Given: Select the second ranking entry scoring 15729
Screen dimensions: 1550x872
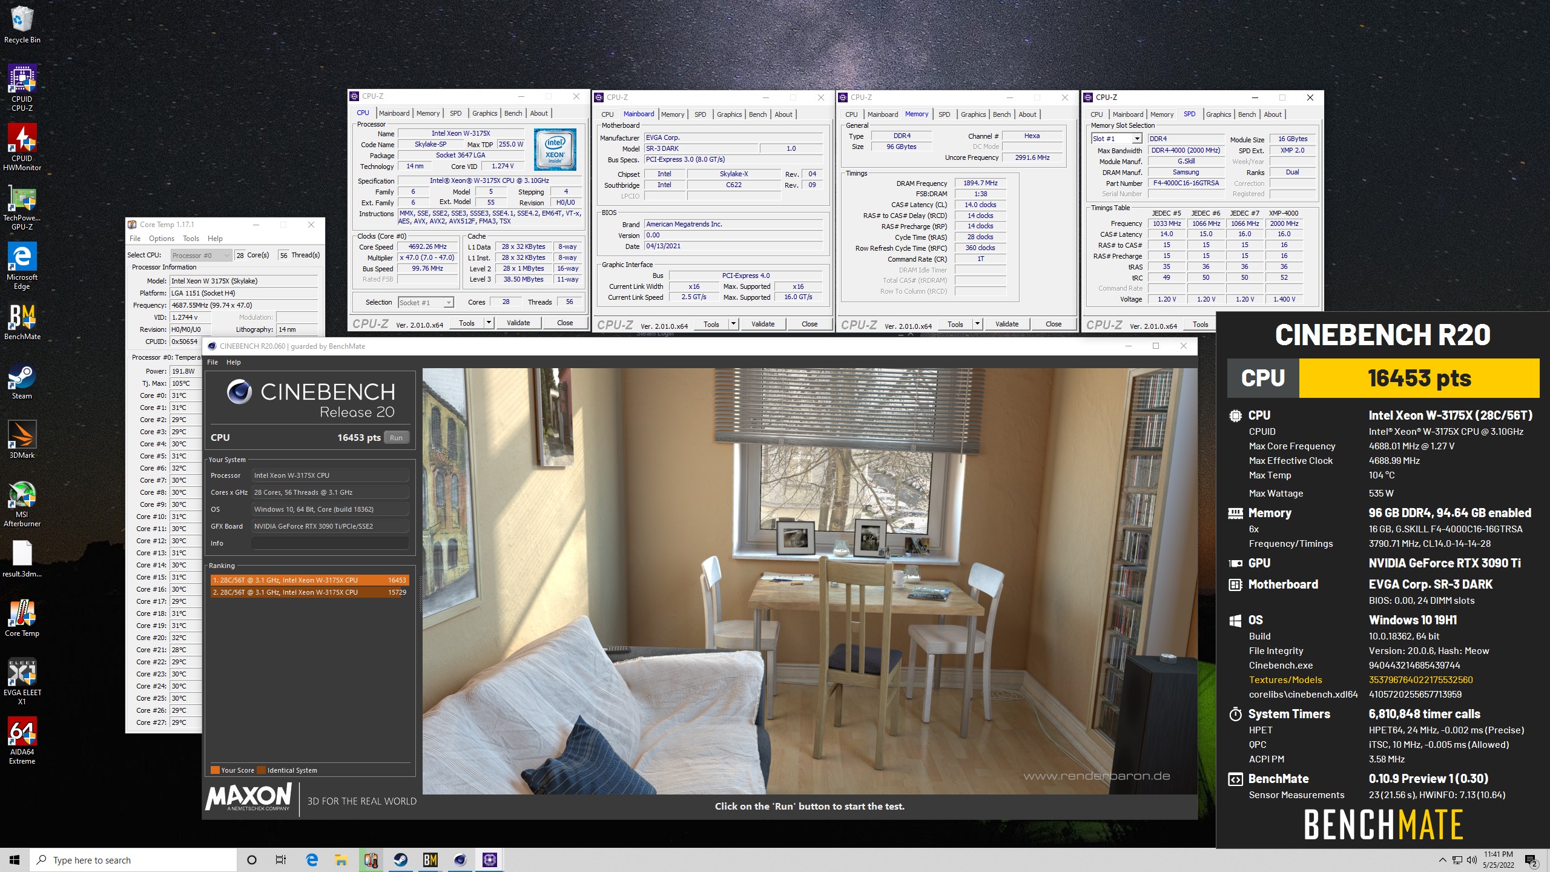Looking at the screenshot, I should click(309, 592).
